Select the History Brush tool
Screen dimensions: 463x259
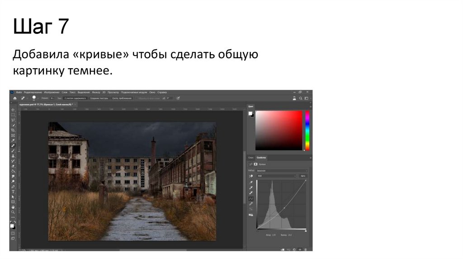coord(13,161)
